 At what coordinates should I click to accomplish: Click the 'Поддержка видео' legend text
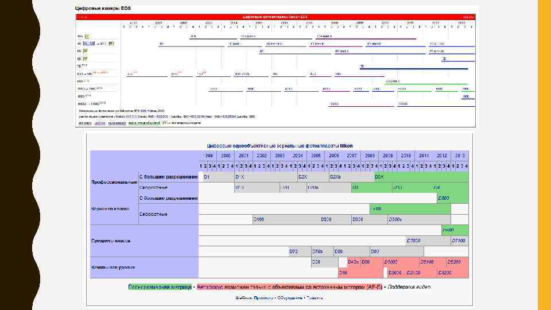click(x=409, y=287)
